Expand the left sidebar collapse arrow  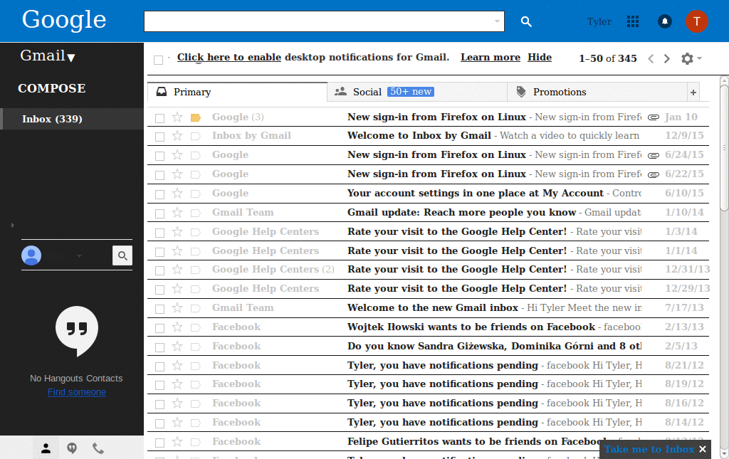click(x=13, y=226)
